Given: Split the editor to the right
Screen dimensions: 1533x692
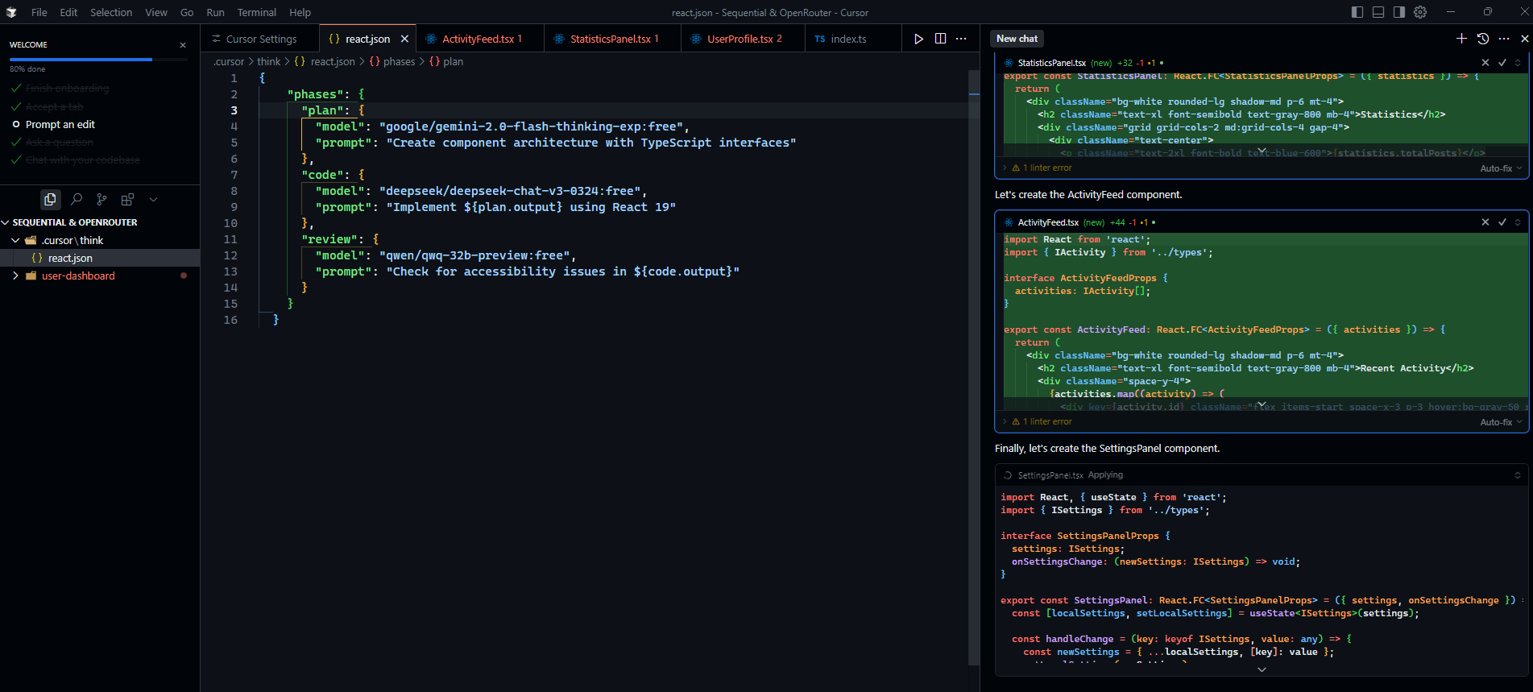Looking at the screenshot, I should click(940, 39).
